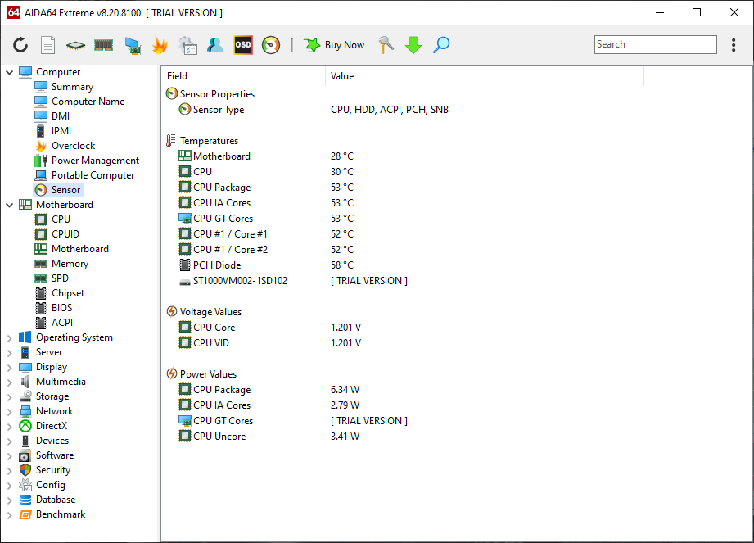Click the sensor gauge toolbar icon
Image resolution: width=754 pixels, height=543 pixels.
coord(271,45)
